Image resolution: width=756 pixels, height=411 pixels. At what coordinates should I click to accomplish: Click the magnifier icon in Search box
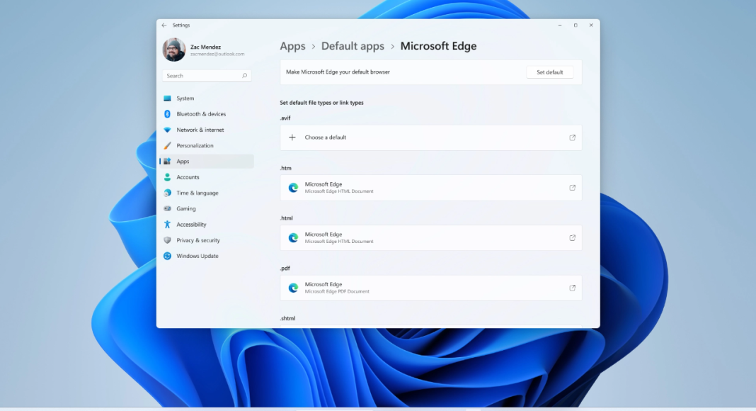click(x=244, y=76)
